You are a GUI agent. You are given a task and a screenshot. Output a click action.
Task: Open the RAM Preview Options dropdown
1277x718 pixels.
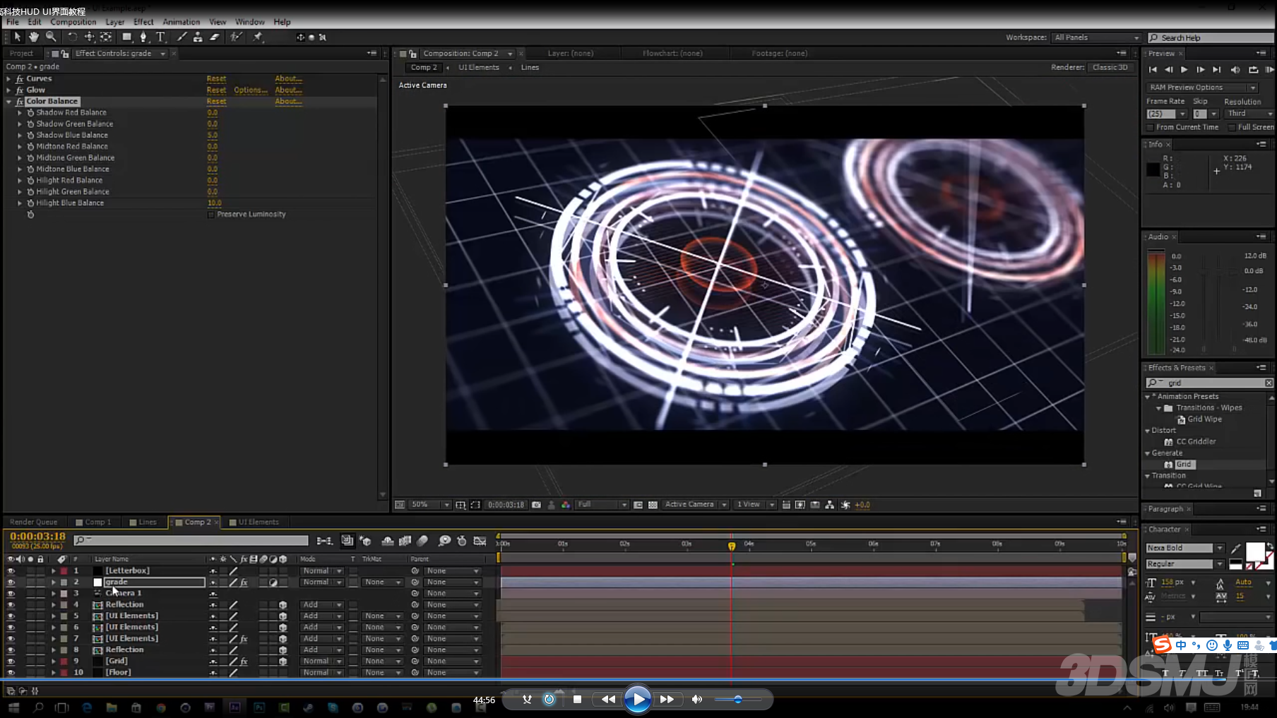click(1202, 88)
